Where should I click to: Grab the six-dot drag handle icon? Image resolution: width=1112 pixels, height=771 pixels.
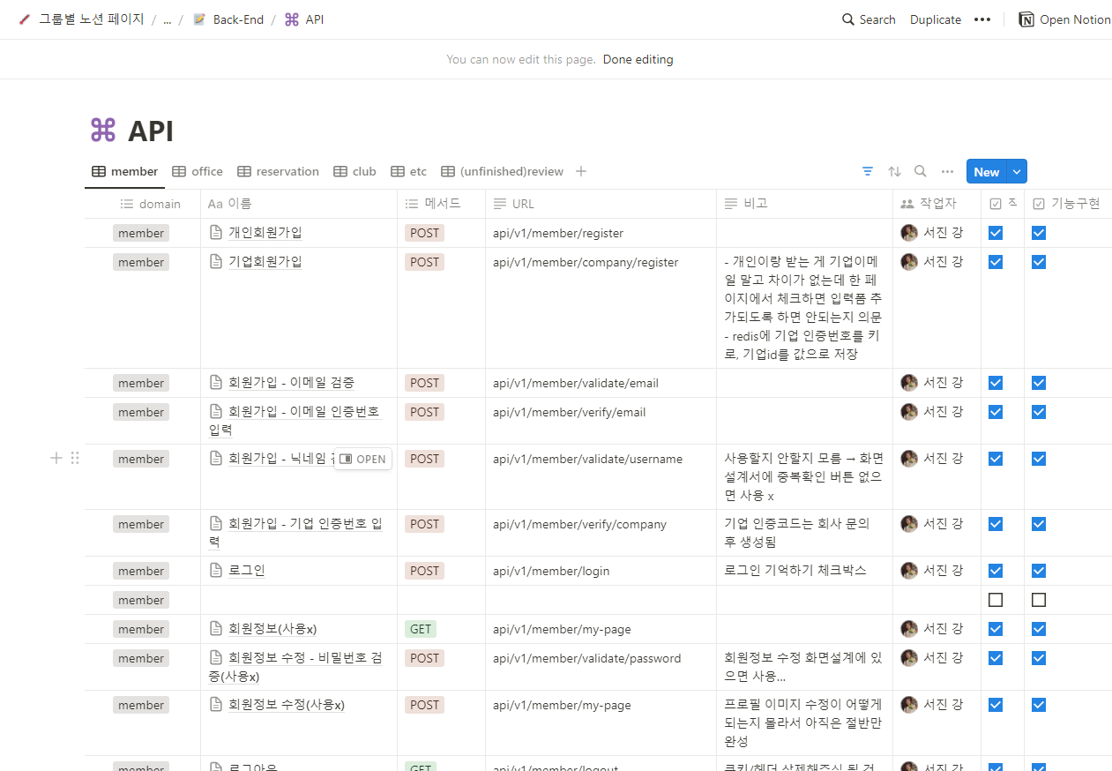tap(75, 458)
